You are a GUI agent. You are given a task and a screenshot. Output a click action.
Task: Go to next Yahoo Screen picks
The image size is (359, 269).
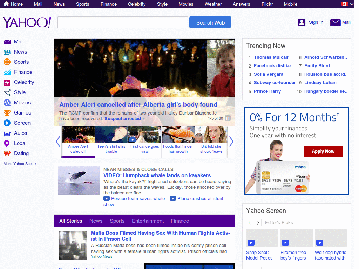coord(258,222)
